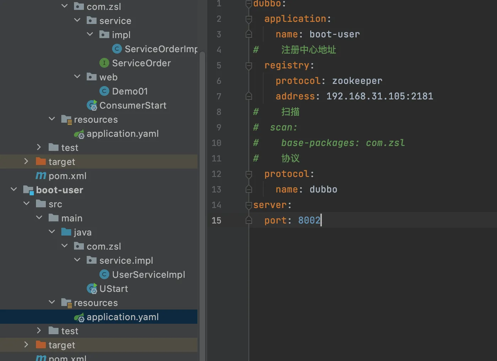
Task: Click the upper resources folder icon
Action: coord(66,120)
